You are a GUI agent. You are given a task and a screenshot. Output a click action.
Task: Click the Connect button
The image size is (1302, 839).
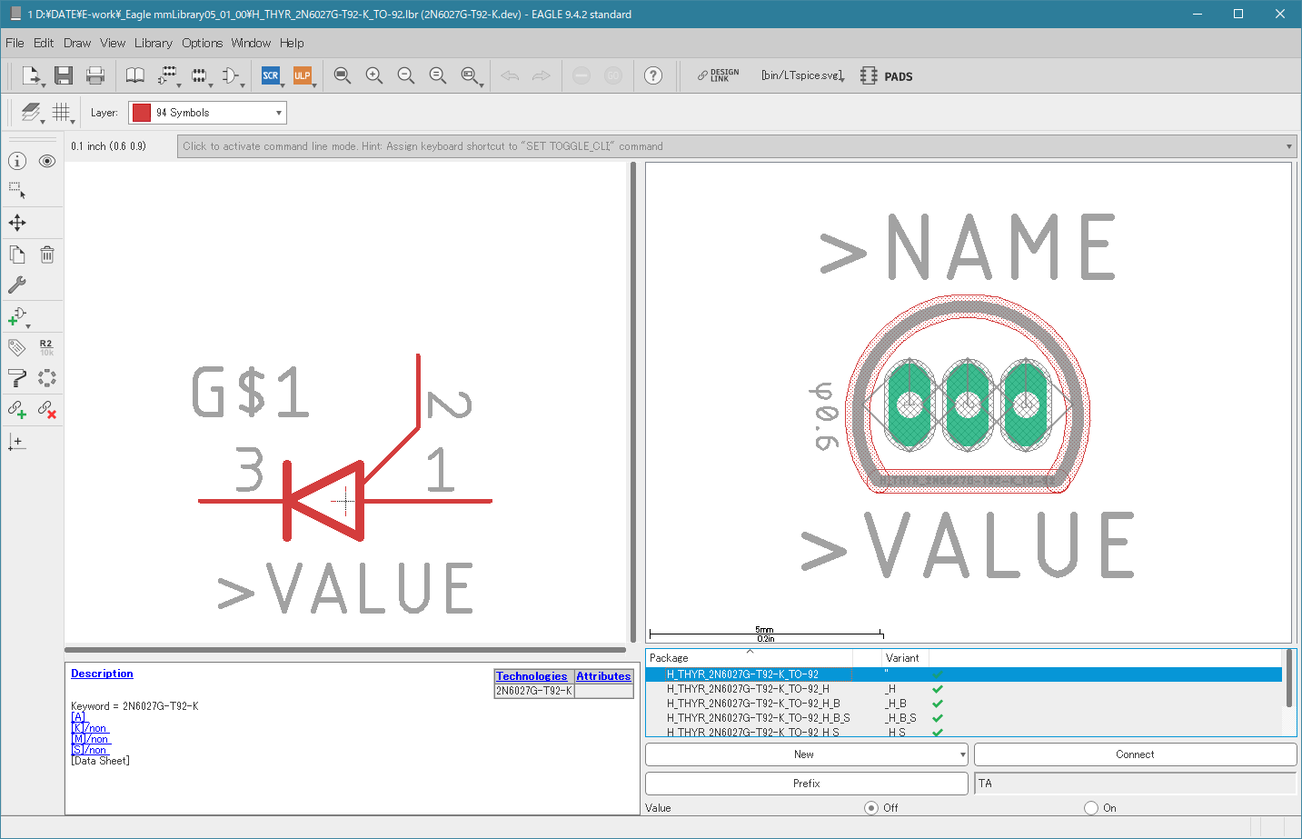click(1135, 754)
